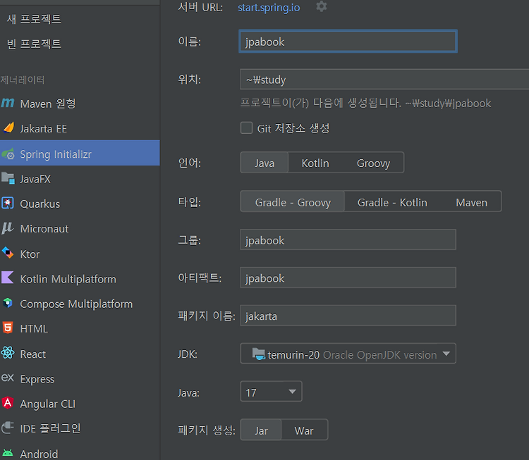529x460 pixels.
Task: Open the start.spring.io link
Action: click(269, 8)
